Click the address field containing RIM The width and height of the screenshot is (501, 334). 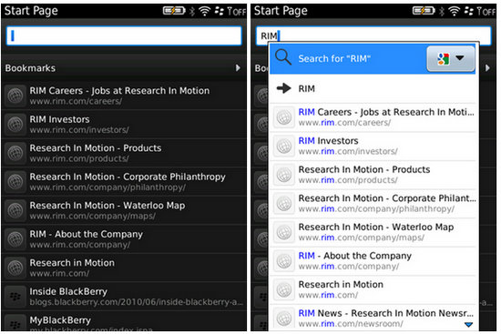pyautogui.click(x=373, y=35)
